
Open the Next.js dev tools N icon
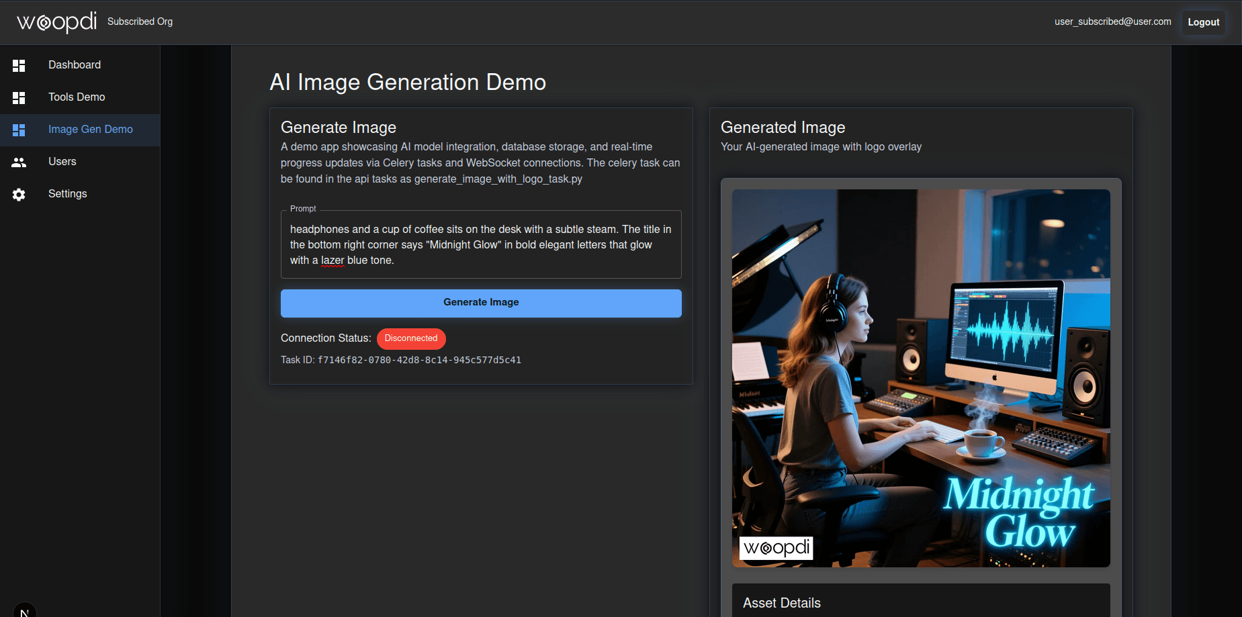[x=24, y=611]
